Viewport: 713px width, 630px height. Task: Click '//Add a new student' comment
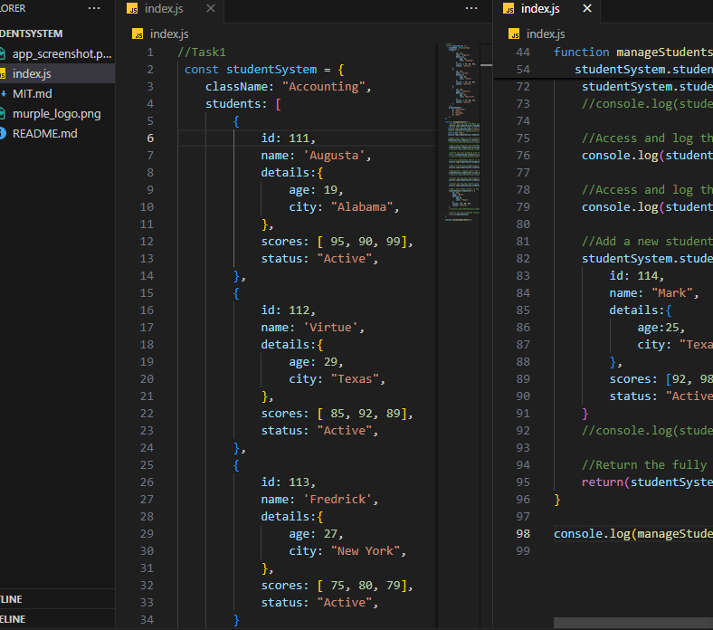(647, 242)
